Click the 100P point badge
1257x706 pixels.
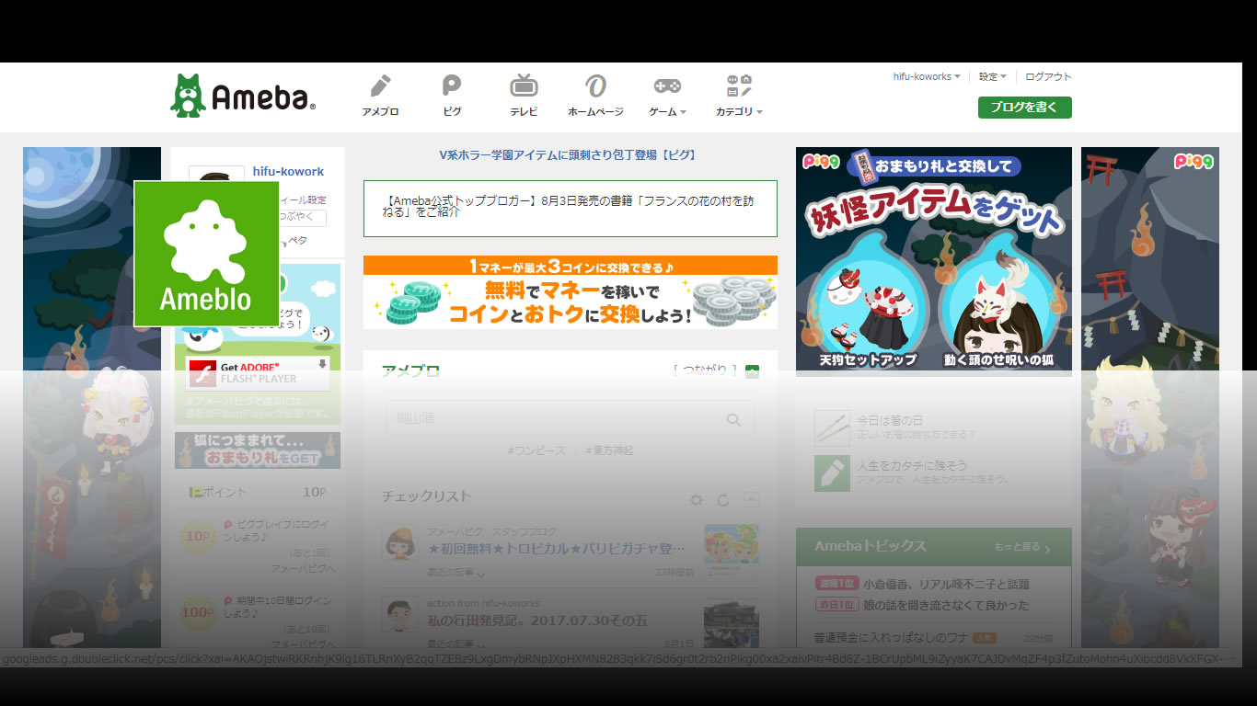click(199, 613)
